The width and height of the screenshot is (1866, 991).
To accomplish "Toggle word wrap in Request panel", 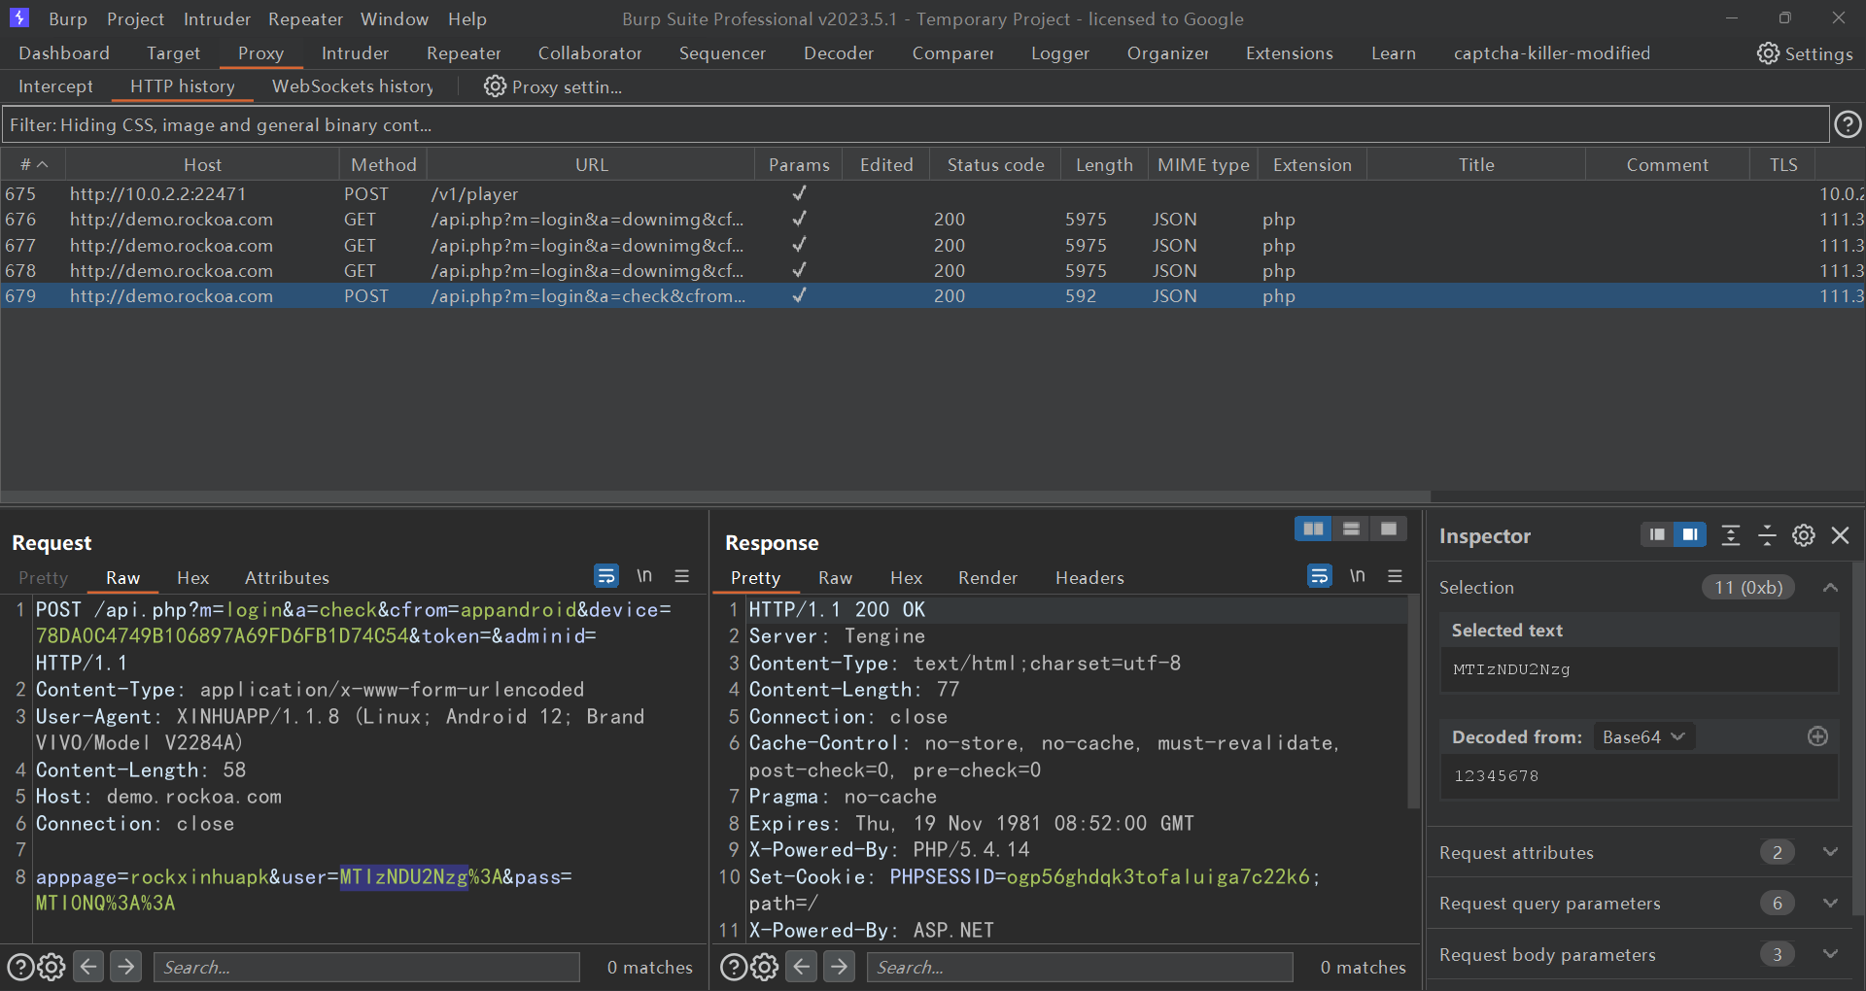I will tap(606, 576).
